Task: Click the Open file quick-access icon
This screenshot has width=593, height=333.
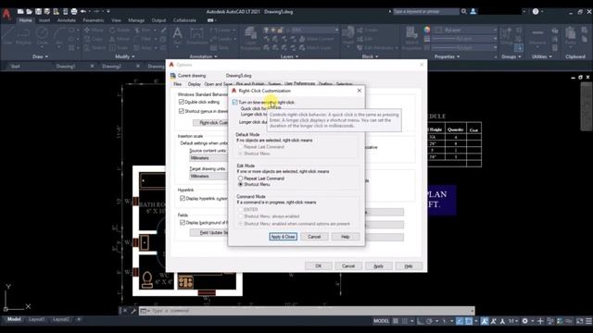Action: [29, 12]
